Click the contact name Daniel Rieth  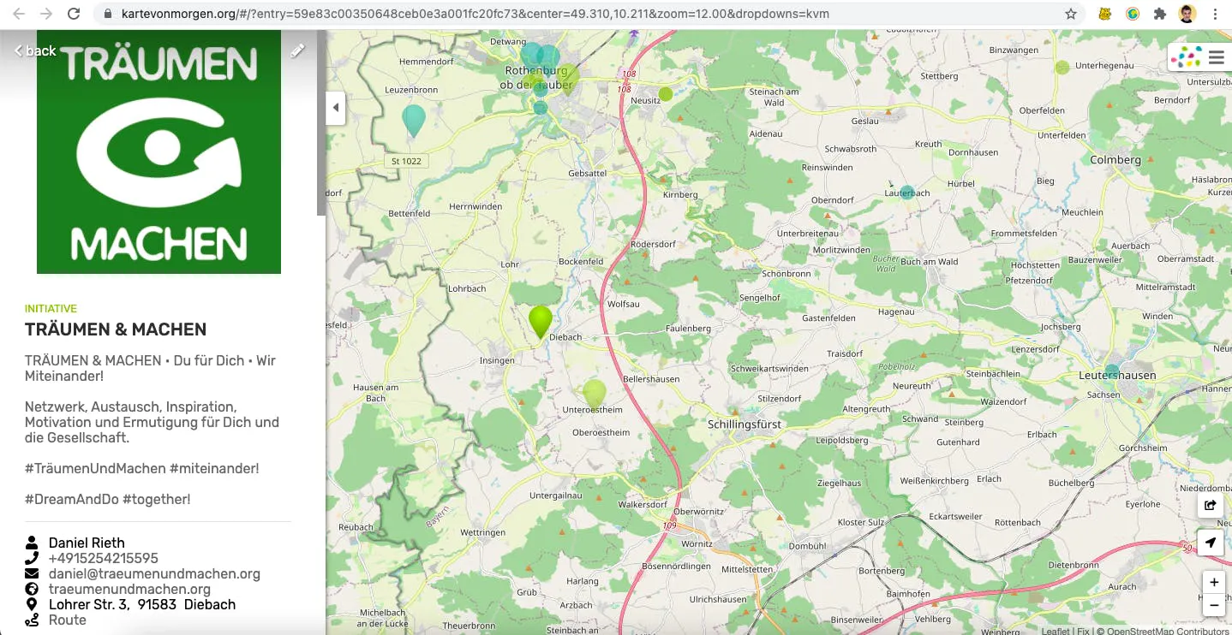(x=87, y=543)
